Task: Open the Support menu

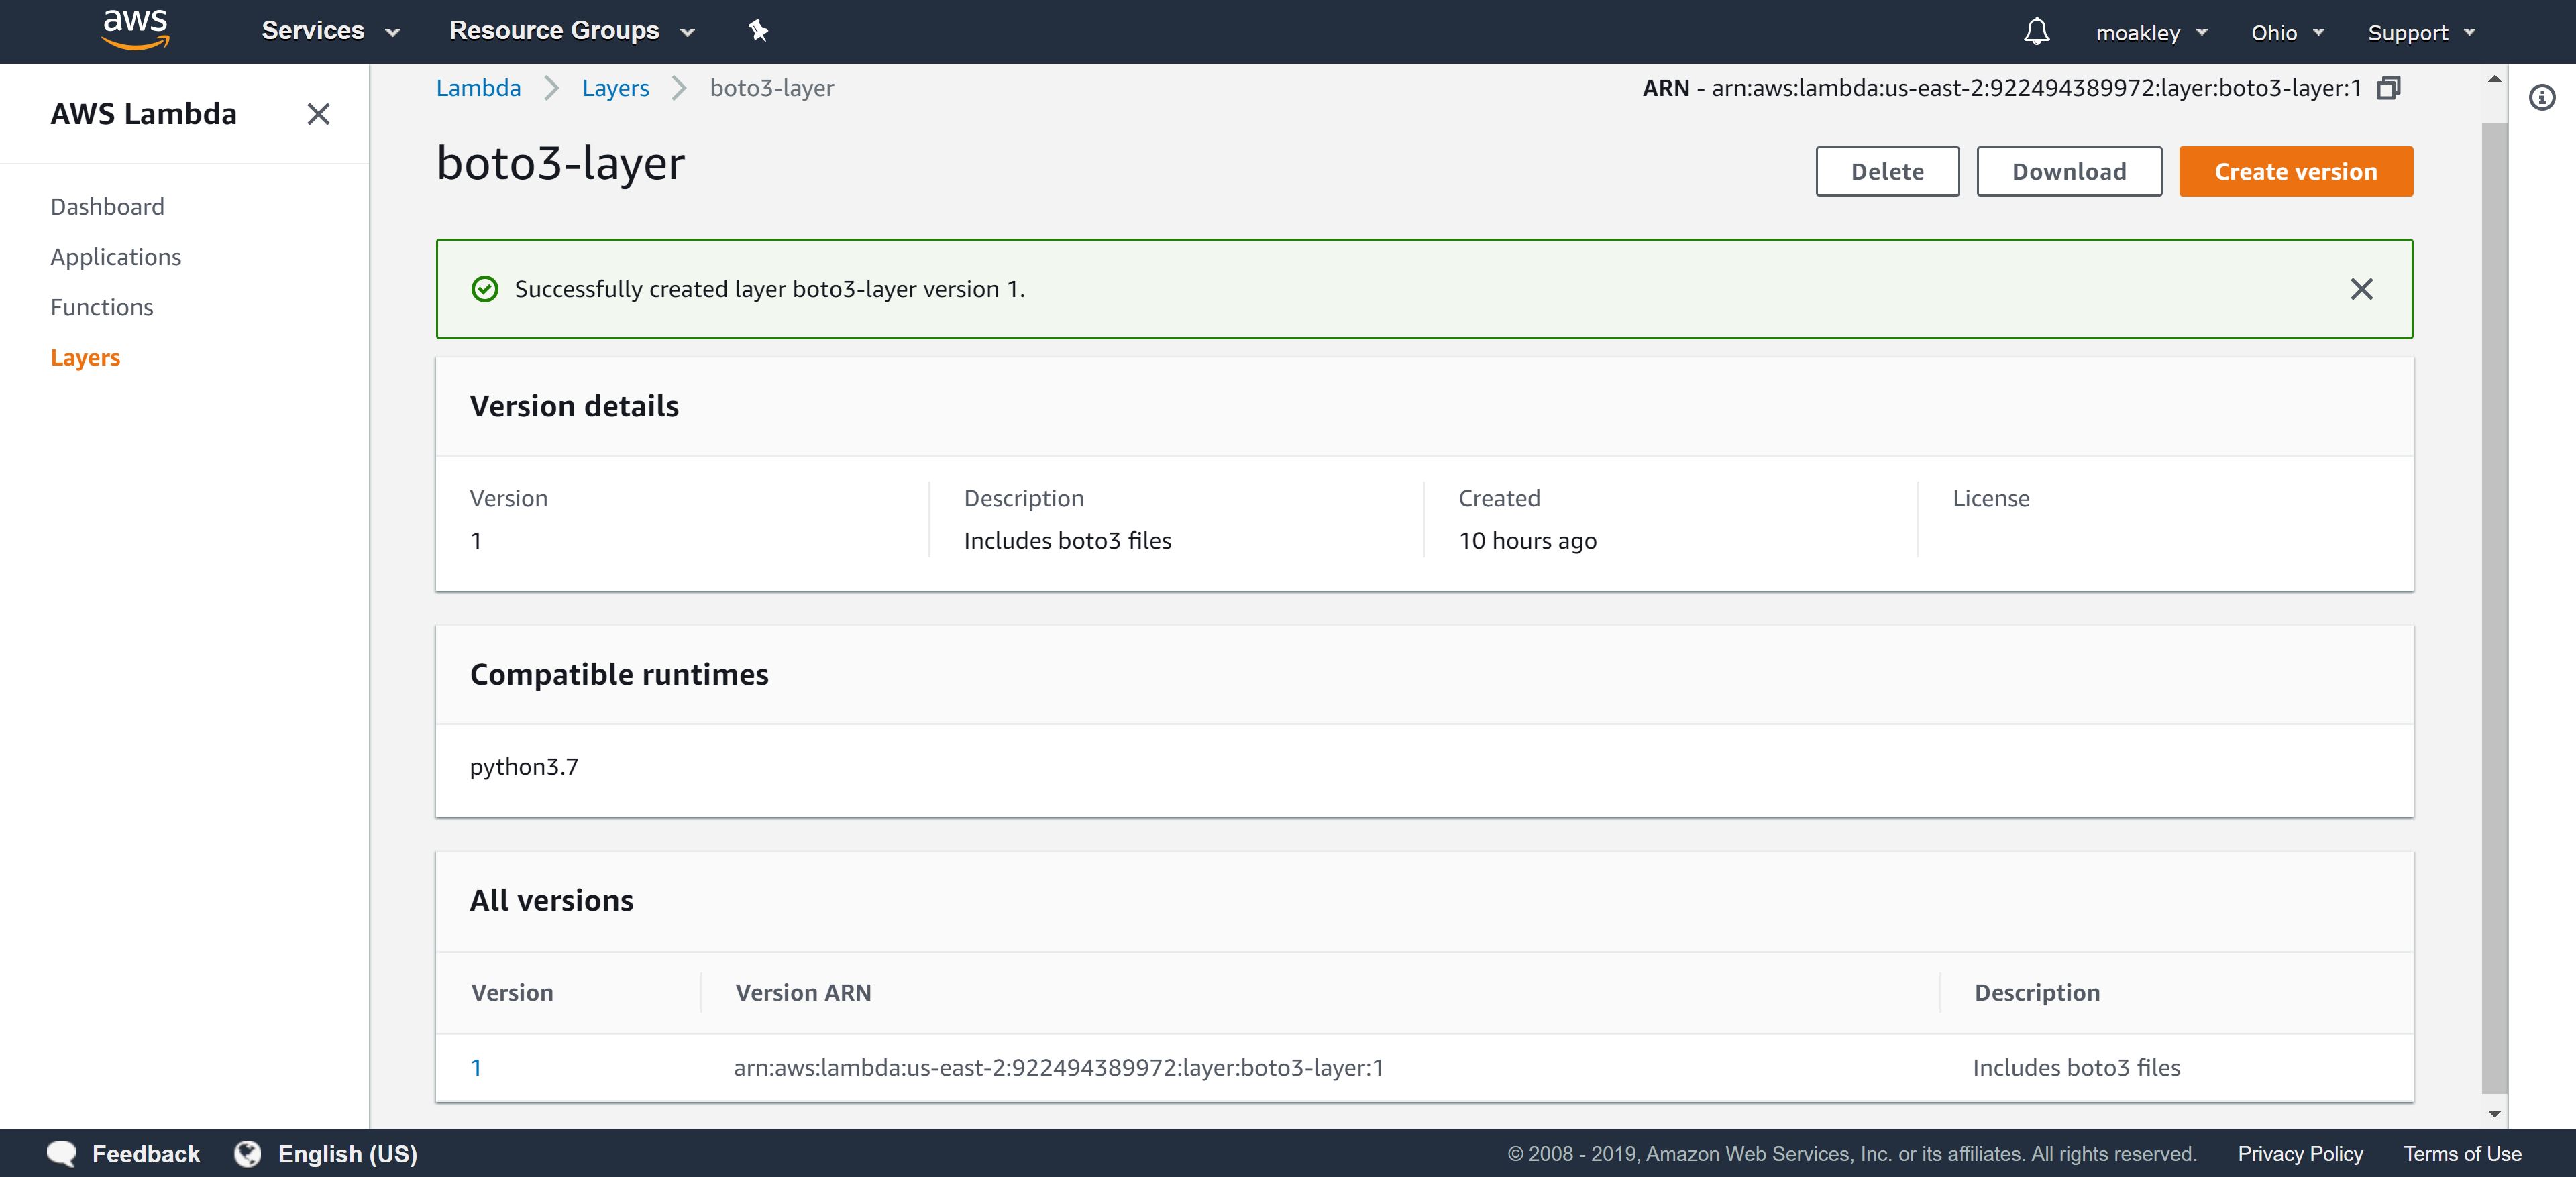Action: 2420,33
